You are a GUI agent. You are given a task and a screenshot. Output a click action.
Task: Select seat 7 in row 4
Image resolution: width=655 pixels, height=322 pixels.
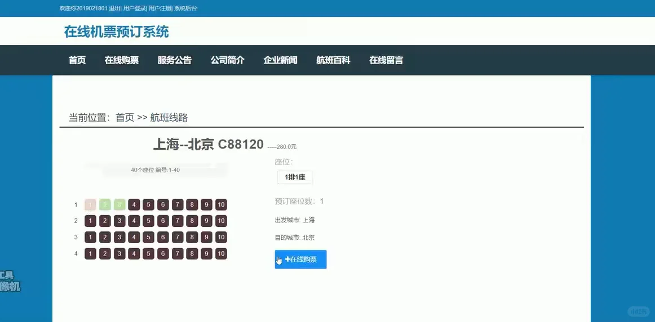click(x=178, y=253)
